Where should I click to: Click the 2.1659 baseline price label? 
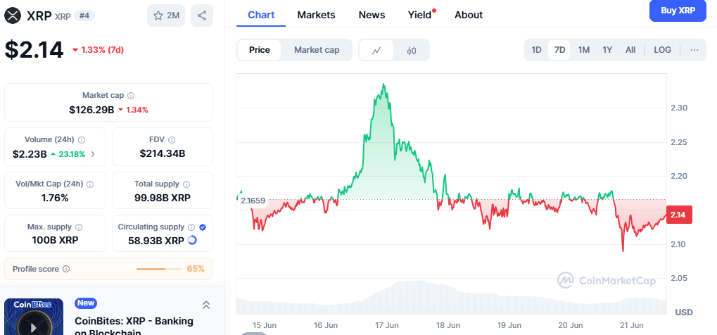coord(253,201)
